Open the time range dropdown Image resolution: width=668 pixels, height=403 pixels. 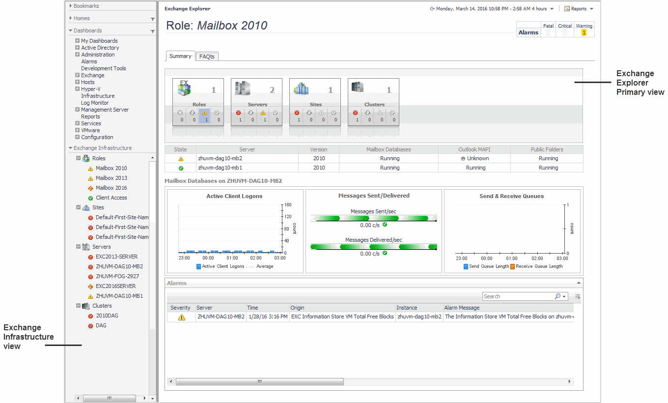click(x=552, y=9)
